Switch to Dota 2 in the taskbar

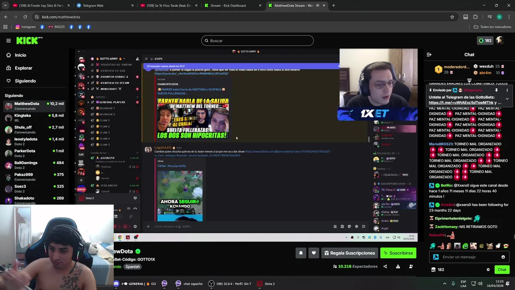[x=266, y=284]
